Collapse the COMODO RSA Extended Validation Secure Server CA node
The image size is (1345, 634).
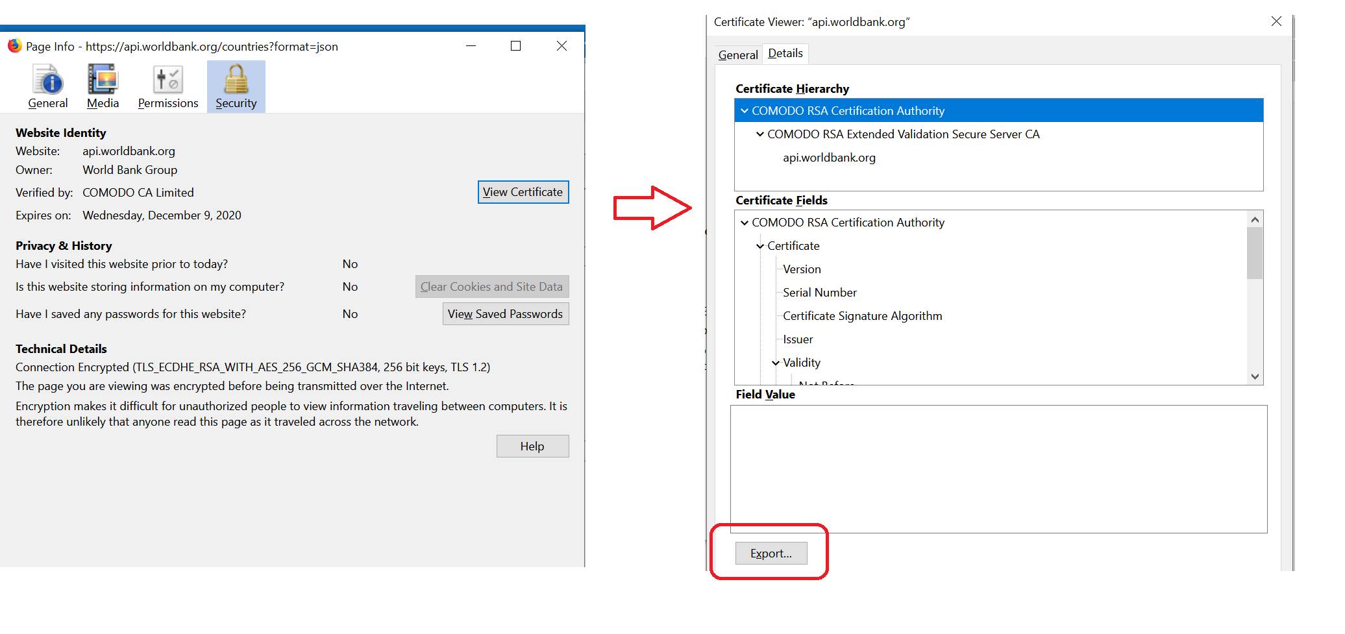[x=760, y=134]
